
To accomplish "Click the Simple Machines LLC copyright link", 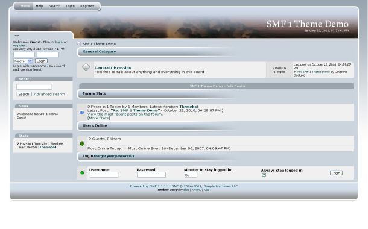I will tap(205, 186).
